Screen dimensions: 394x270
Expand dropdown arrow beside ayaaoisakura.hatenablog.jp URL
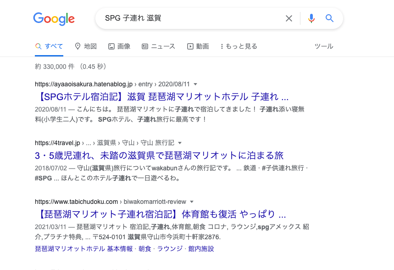coord(195,84)
